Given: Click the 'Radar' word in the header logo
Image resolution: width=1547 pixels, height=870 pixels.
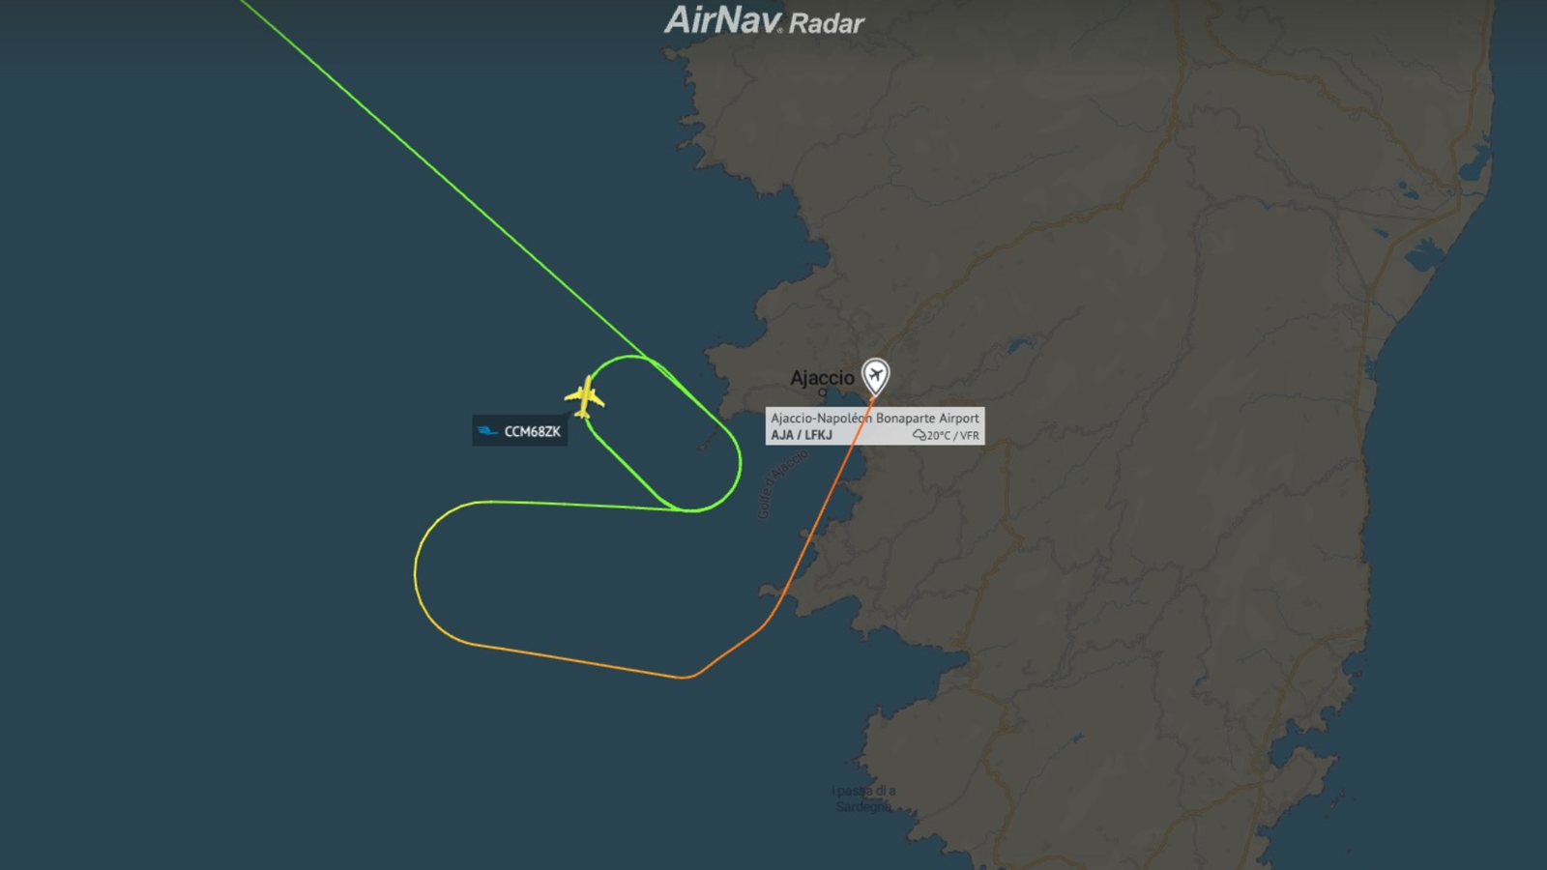Looking at the screenshot, I should [827, 23].
